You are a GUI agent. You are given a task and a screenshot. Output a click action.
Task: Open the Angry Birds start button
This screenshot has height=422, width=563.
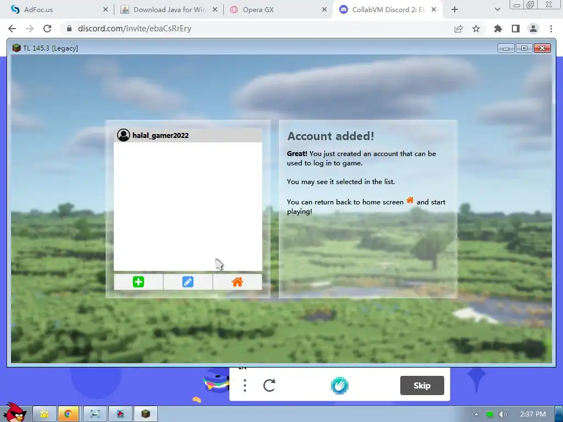[14, 412]
